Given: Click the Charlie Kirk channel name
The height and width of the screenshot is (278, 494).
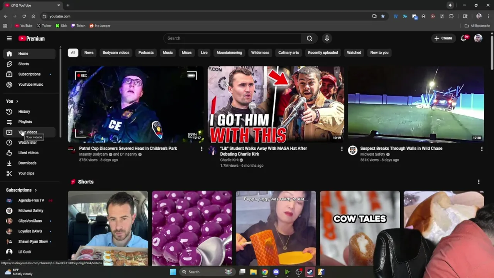Looking at the screenshot, I should point(229,160).
